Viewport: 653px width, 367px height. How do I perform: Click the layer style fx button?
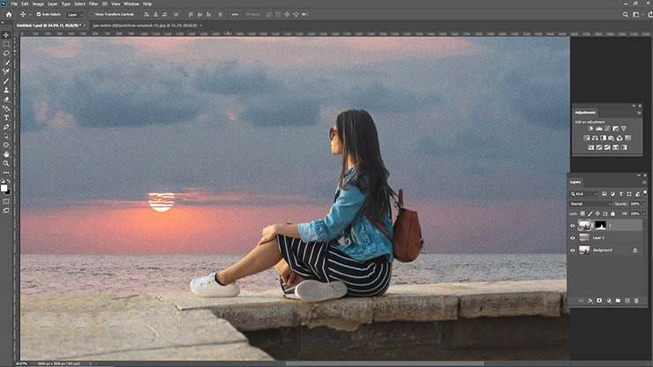coord(590,300)
